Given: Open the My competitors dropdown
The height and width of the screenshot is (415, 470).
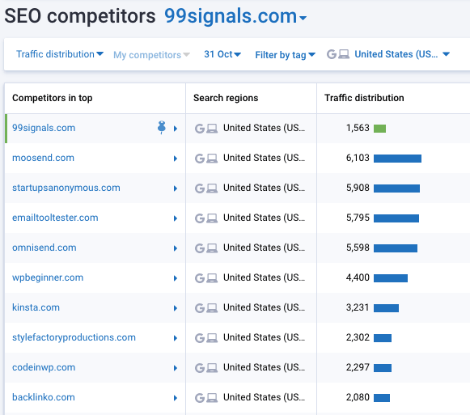Looking at the screenshot, I should pyautogui.click(x=151, y=55).
